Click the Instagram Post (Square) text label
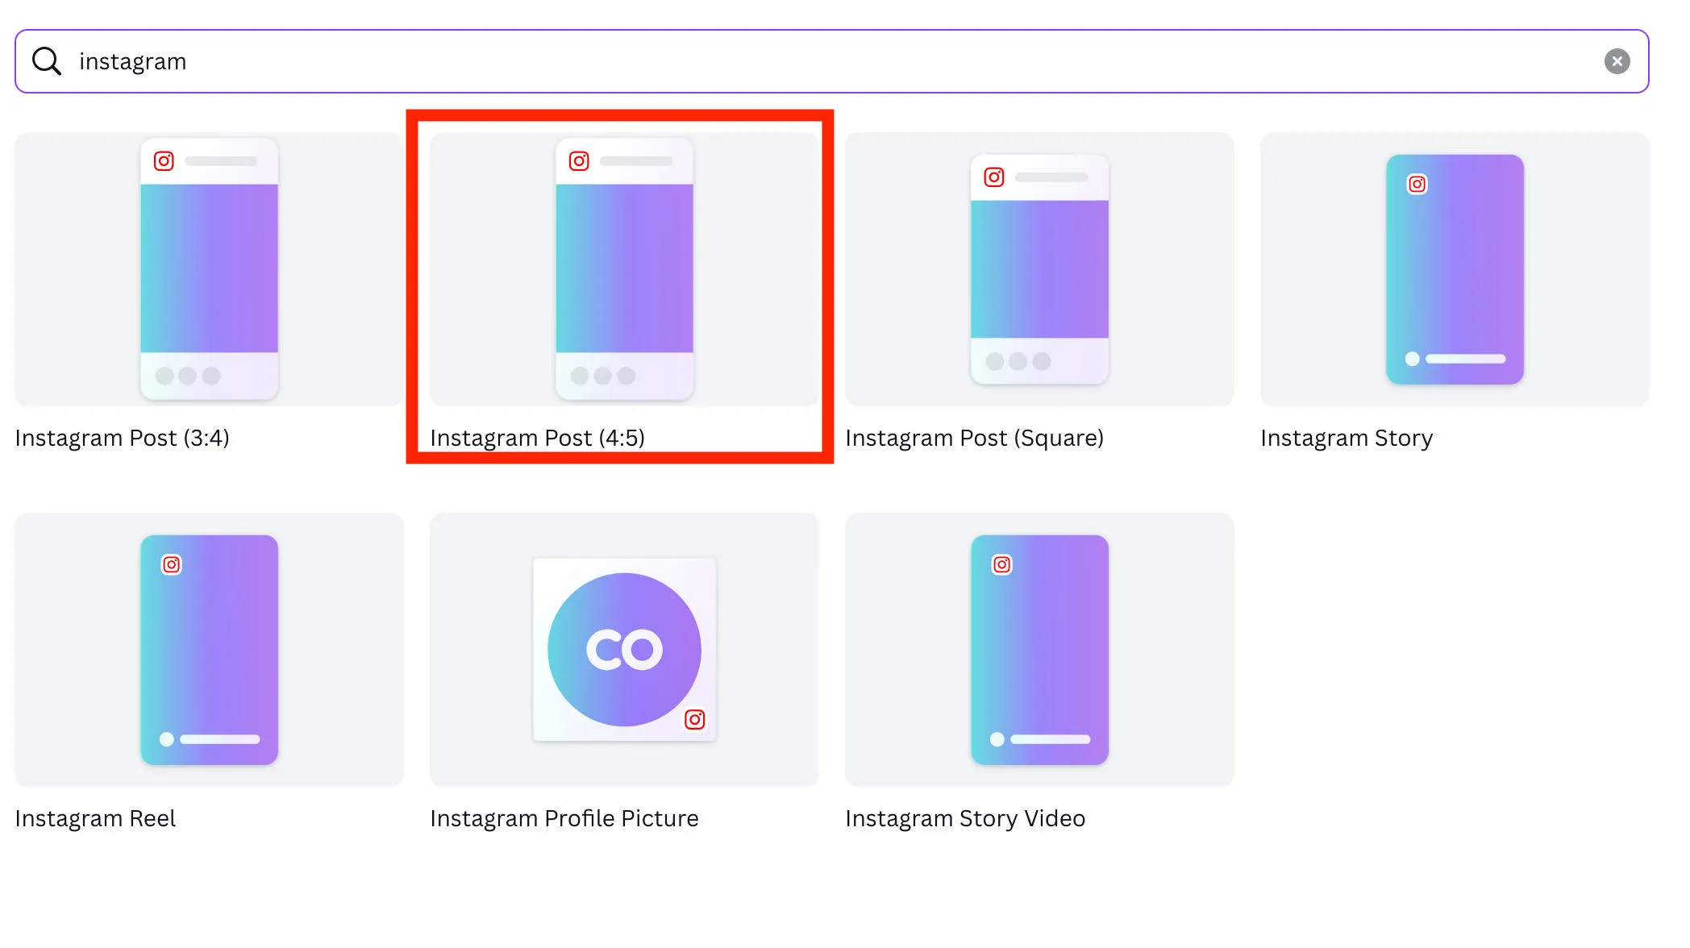This screenshot has width=1690, height=948. coord(974,438)
